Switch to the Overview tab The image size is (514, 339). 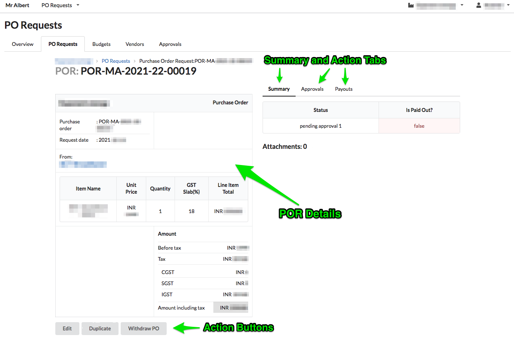[x=22, y=44]
